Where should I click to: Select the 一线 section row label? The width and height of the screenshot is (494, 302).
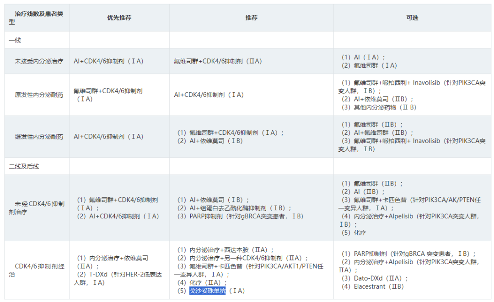point(15,40)
